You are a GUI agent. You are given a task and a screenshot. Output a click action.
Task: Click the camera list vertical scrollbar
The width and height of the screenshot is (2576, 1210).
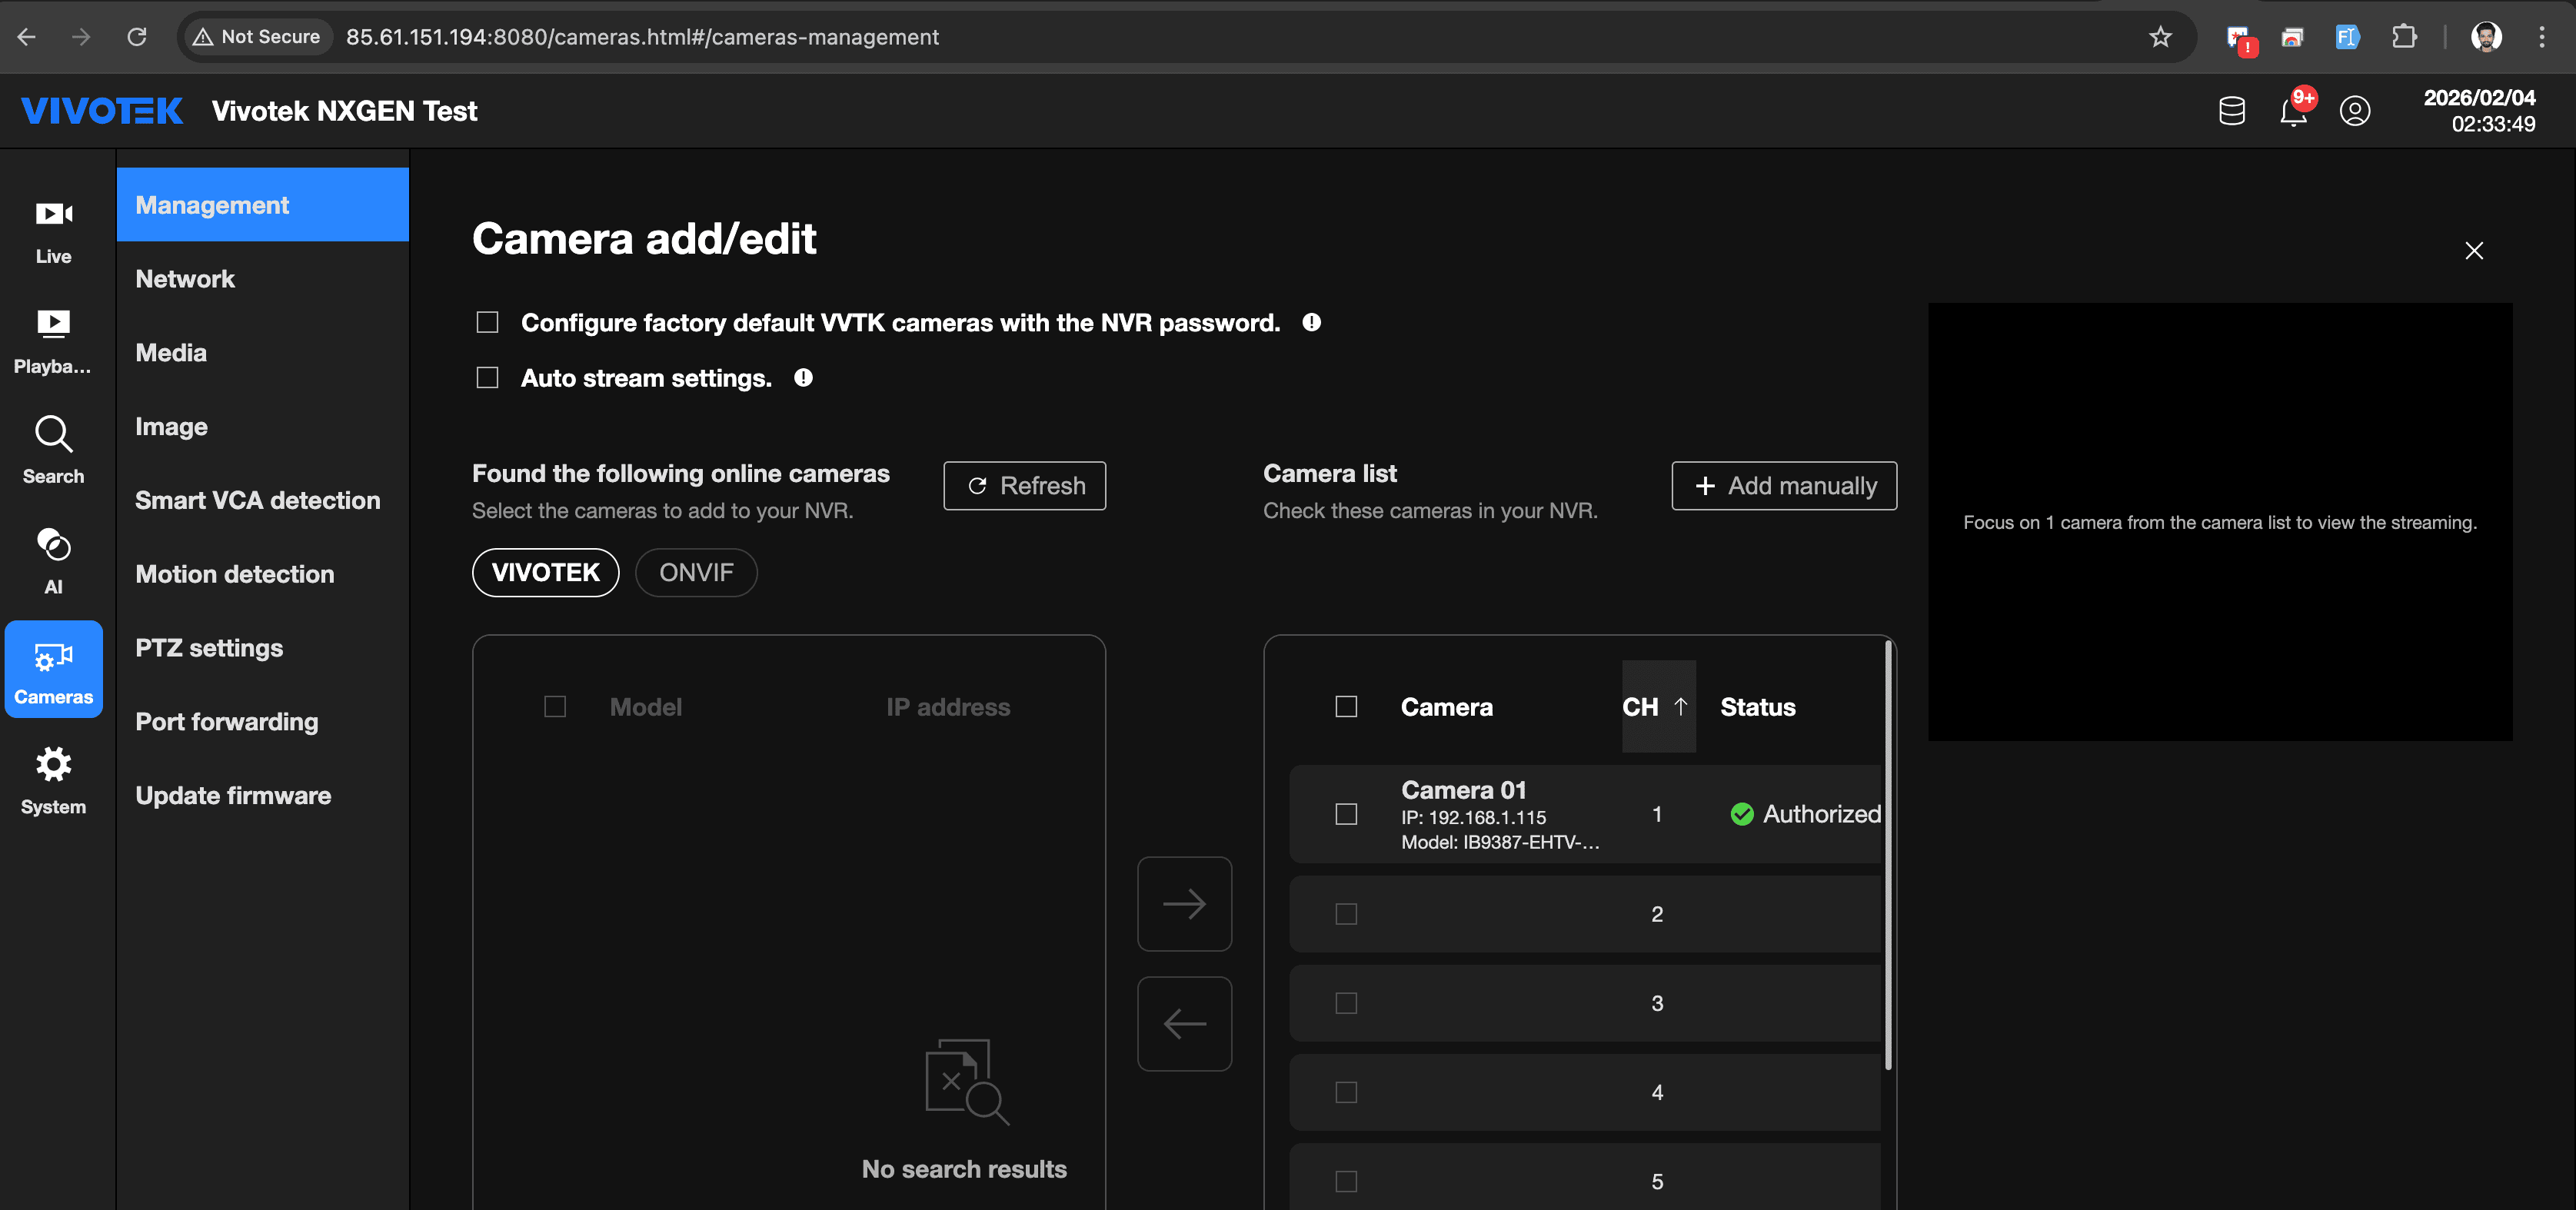click(1888, 855)
